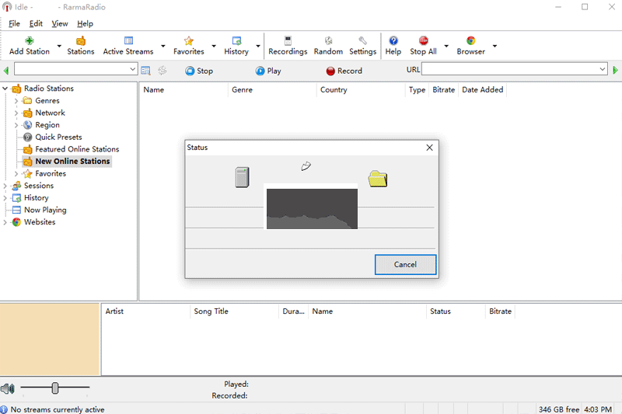Click the volume slider handle
Image resolution: width=622 pixels, height=414 pixels.
(55, 388)
